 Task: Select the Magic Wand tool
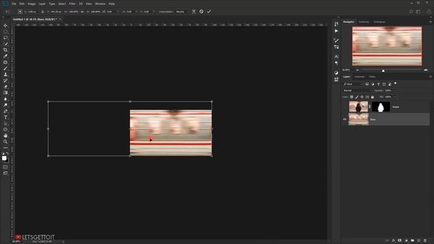[5, 43]
